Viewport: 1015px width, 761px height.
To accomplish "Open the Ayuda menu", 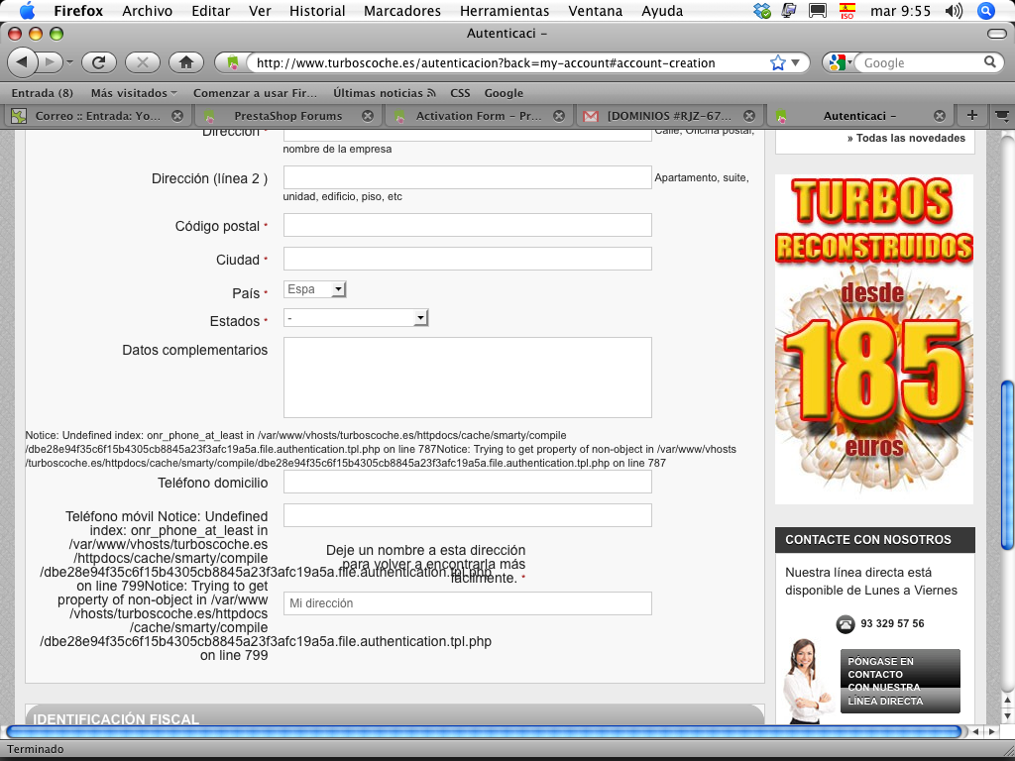I will click(661, 11).
